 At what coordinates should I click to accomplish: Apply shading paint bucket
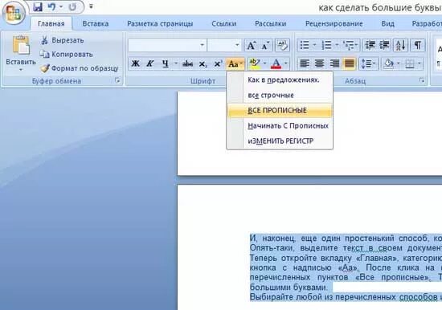(389, 63)
